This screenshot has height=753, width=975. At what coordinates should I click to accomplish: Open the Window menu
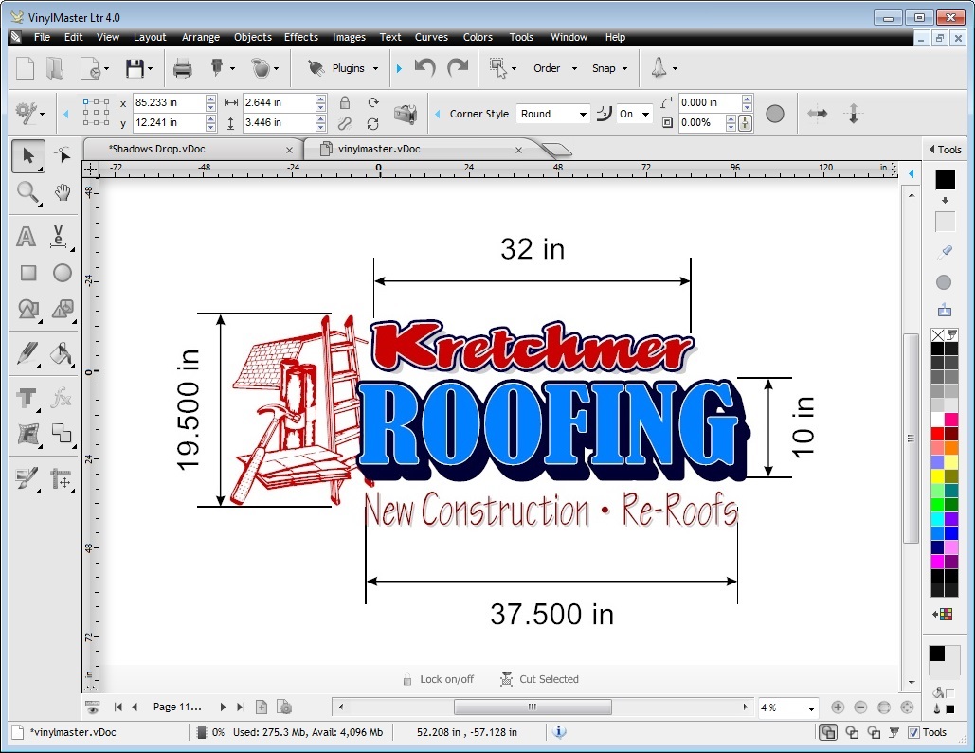pyautogui.click(x=569, y=37)
